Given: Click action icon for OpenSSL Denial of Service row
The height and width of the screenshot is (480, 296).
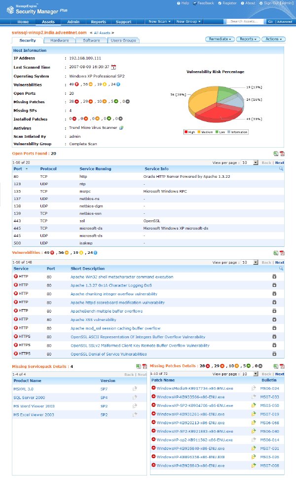Looking at the screenshot, I should coord(274,354).
